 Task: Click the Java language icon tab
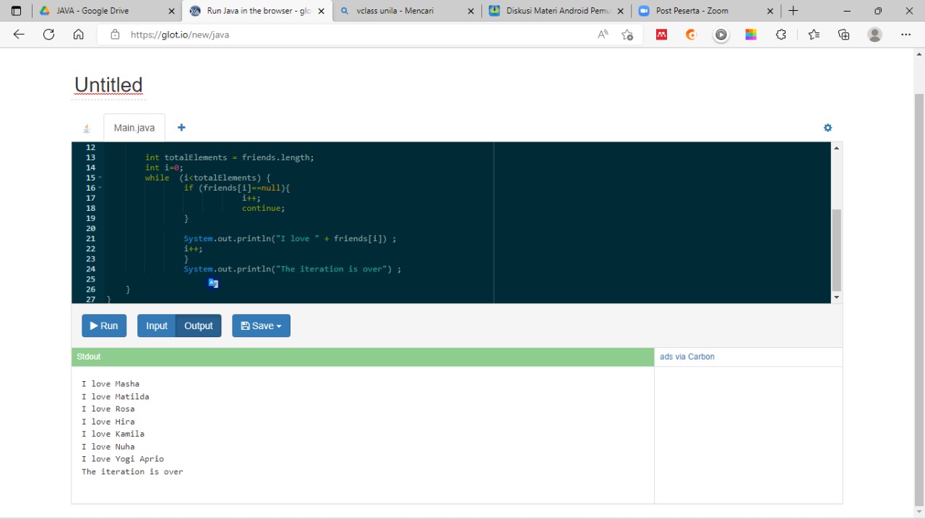tap(87, 128)
